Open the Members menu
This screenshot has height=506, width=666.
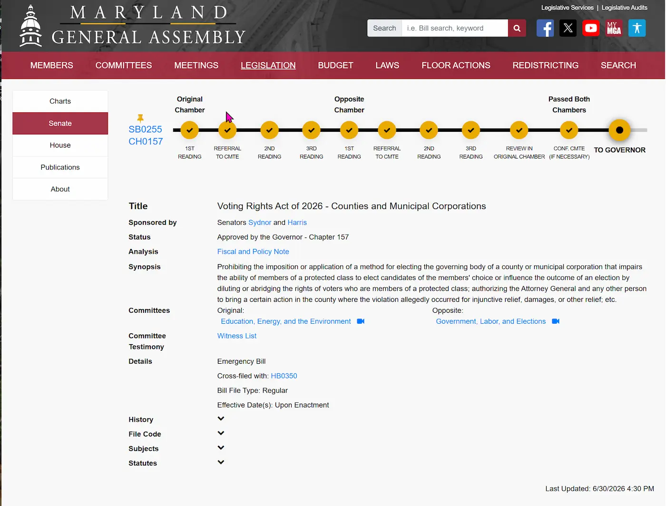coord(52,65)
